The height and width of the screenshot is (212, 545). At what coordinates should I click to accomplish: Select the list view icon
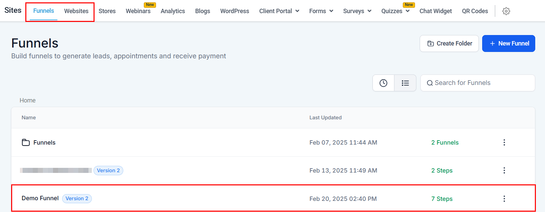tap(405, 83)
